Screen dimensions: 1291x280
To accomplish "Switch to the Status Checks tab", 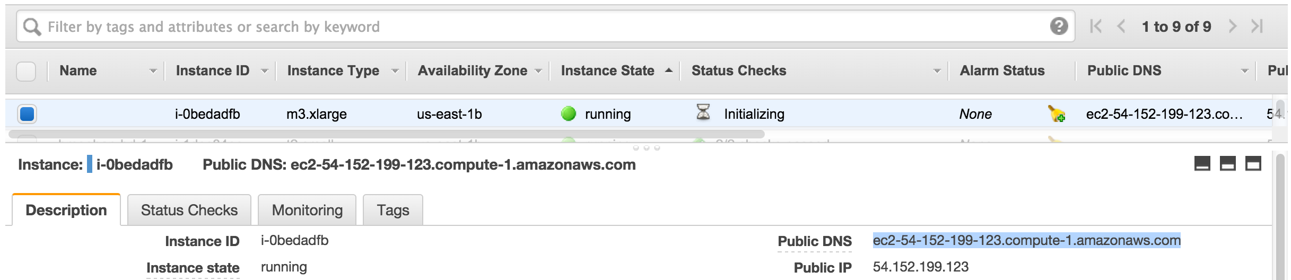I will pyautogui.click(x=189, y=210).
